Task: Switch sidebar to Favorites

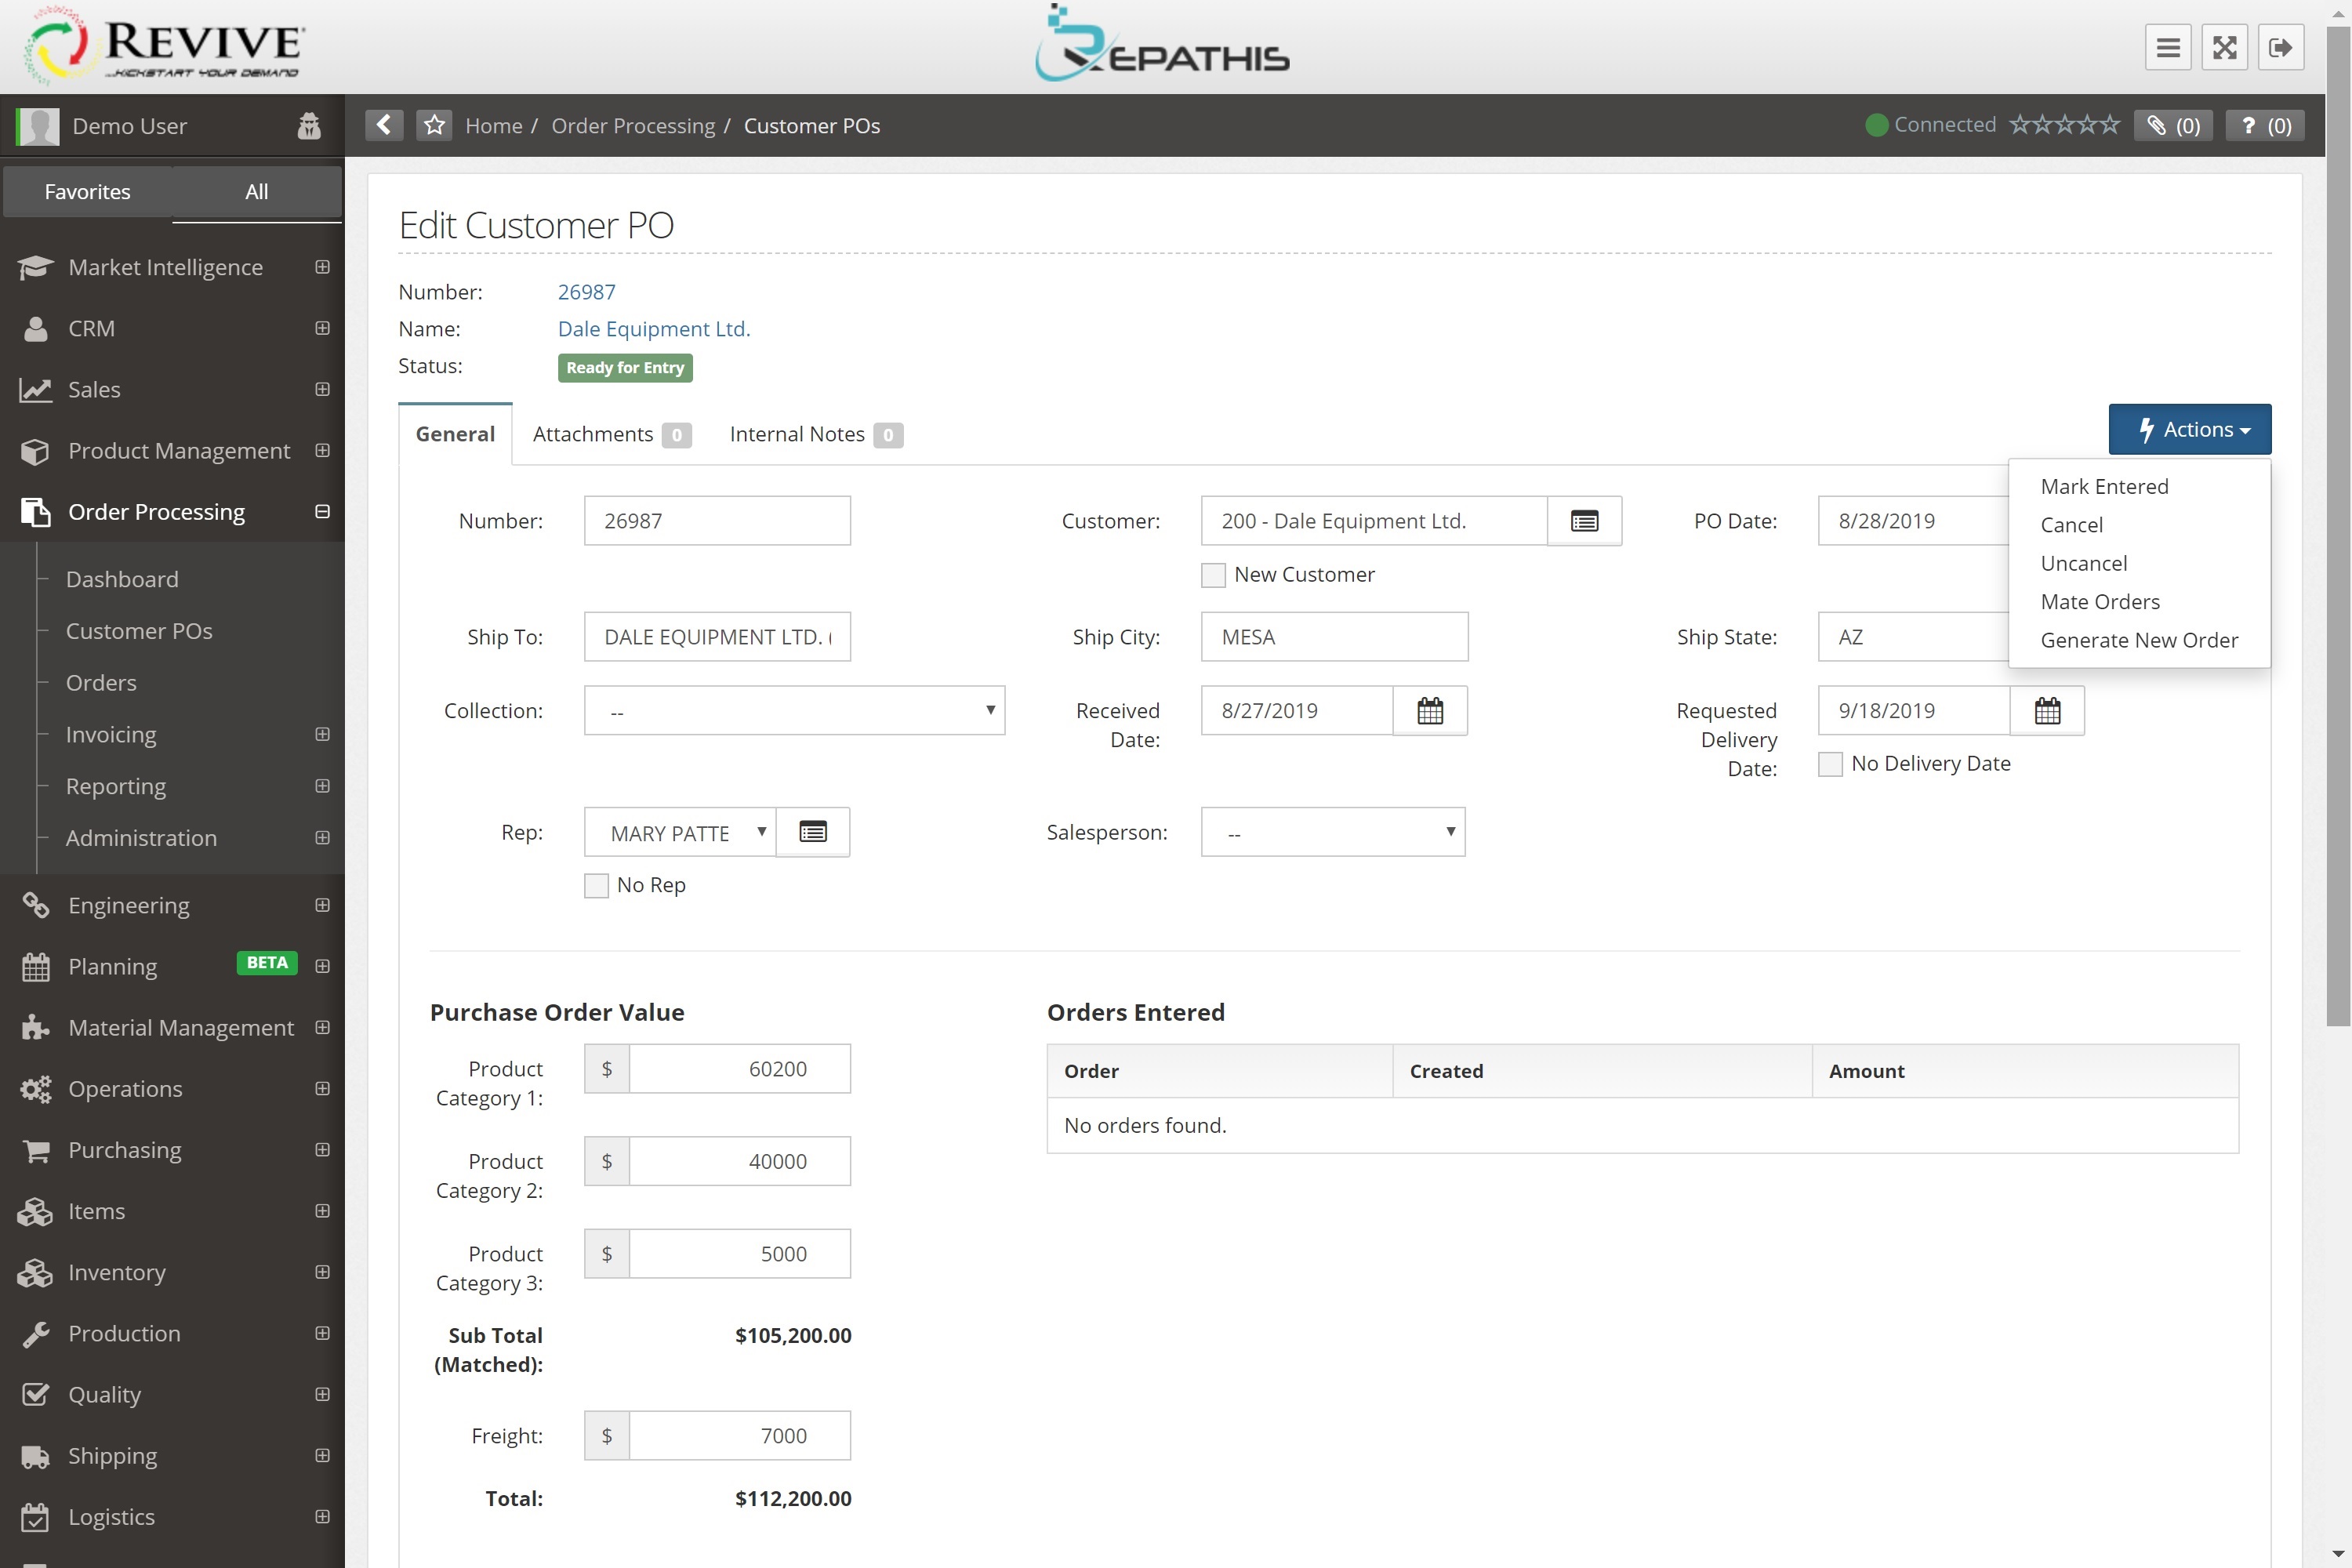Action: point(87,192)
